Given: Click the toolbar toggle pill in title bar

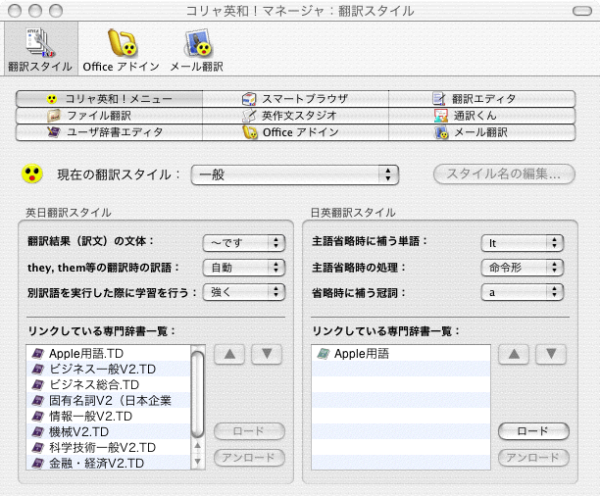Looking at the screenshot, I should point(582,11).
